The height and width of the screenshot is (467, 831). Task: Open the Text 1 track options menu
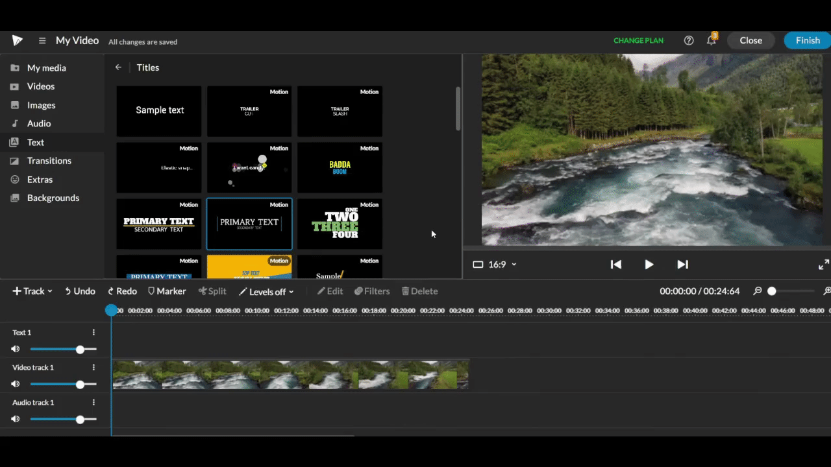click(93, 332)
